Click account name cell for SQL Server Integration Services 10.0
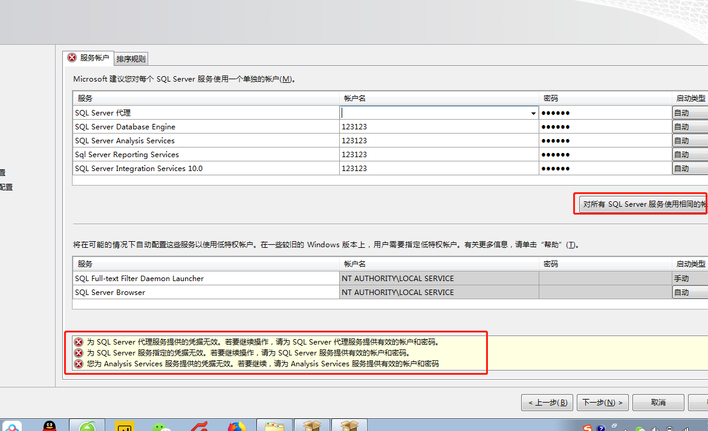The height and width of the screenshot is (431, 708). [439, 169]
